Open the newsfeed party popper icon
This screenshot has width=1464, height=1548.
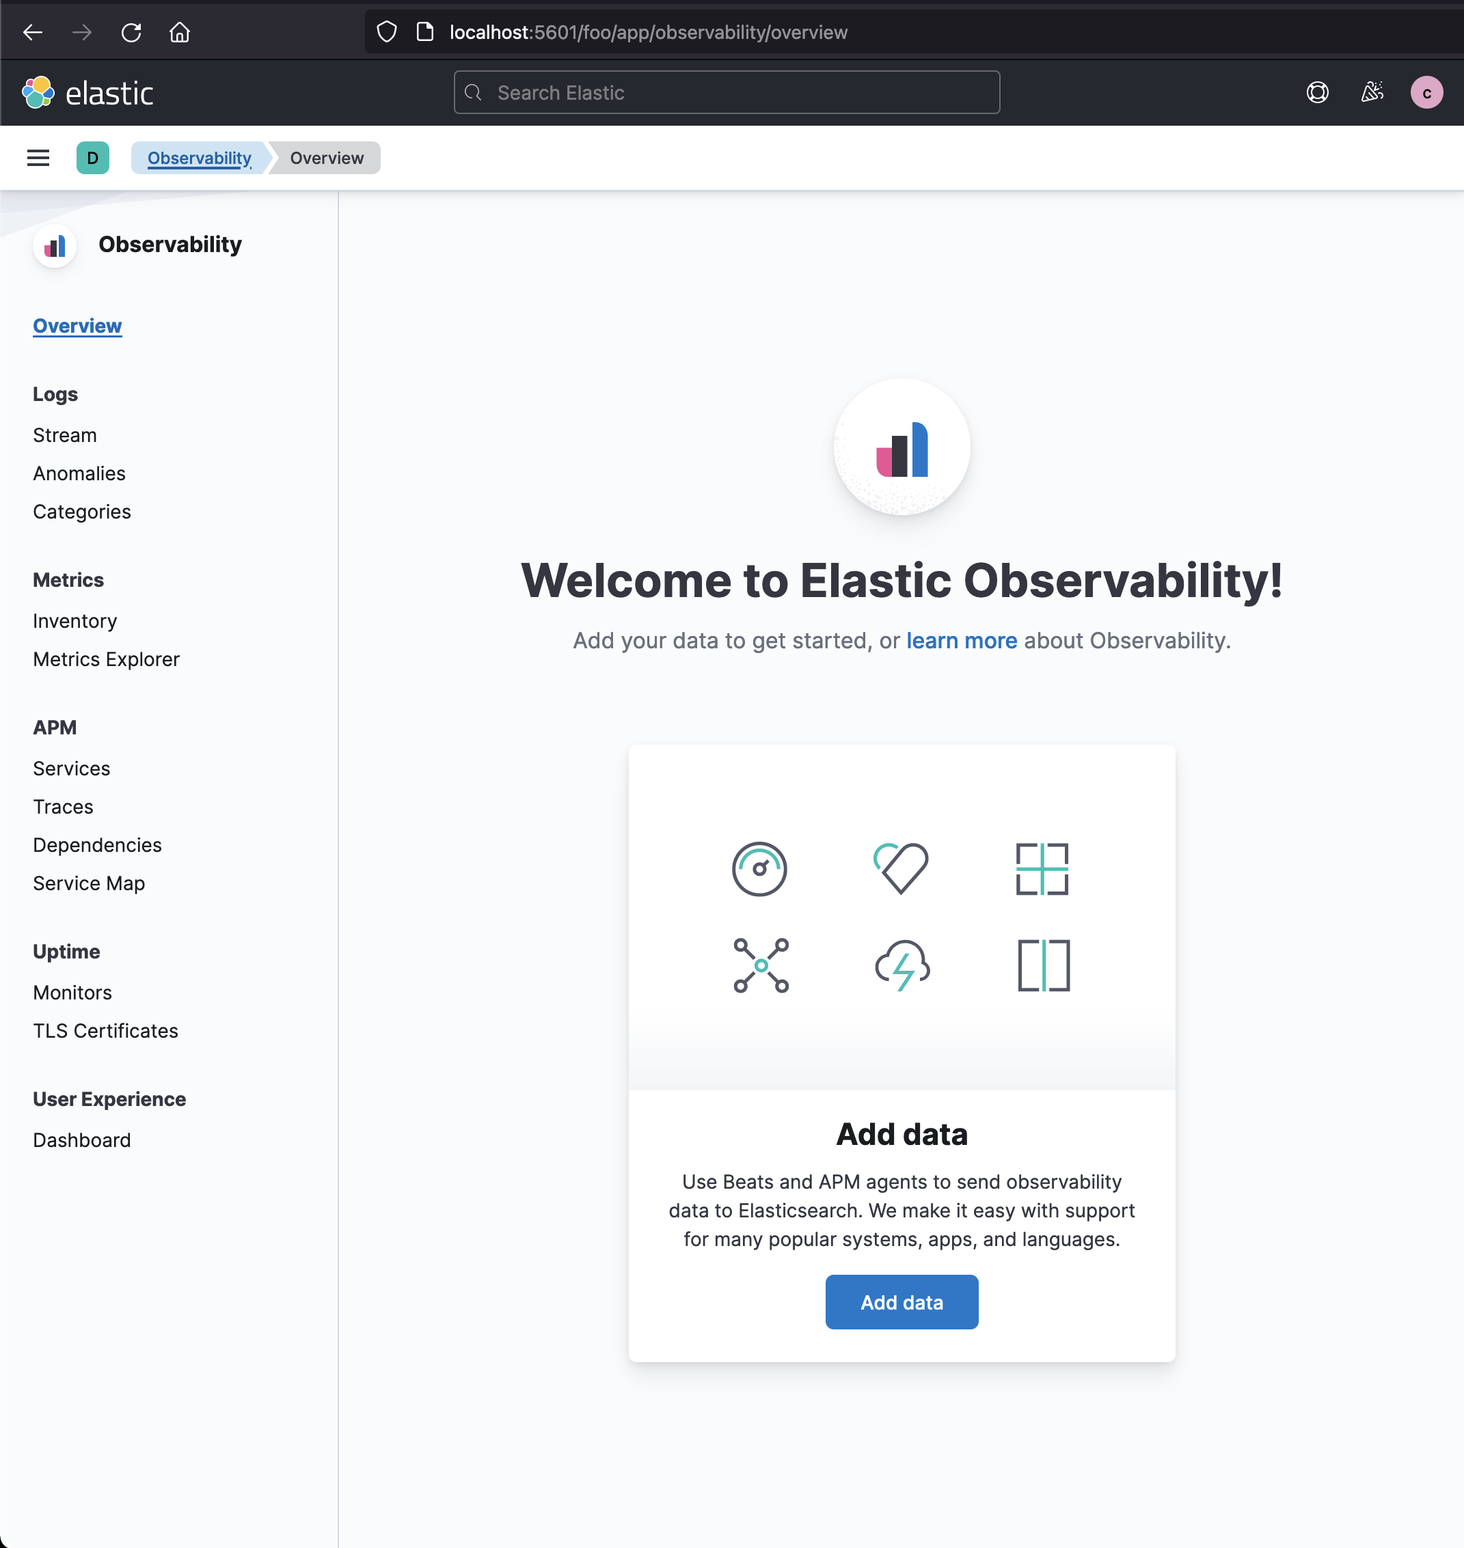[x=1372, y=93]
